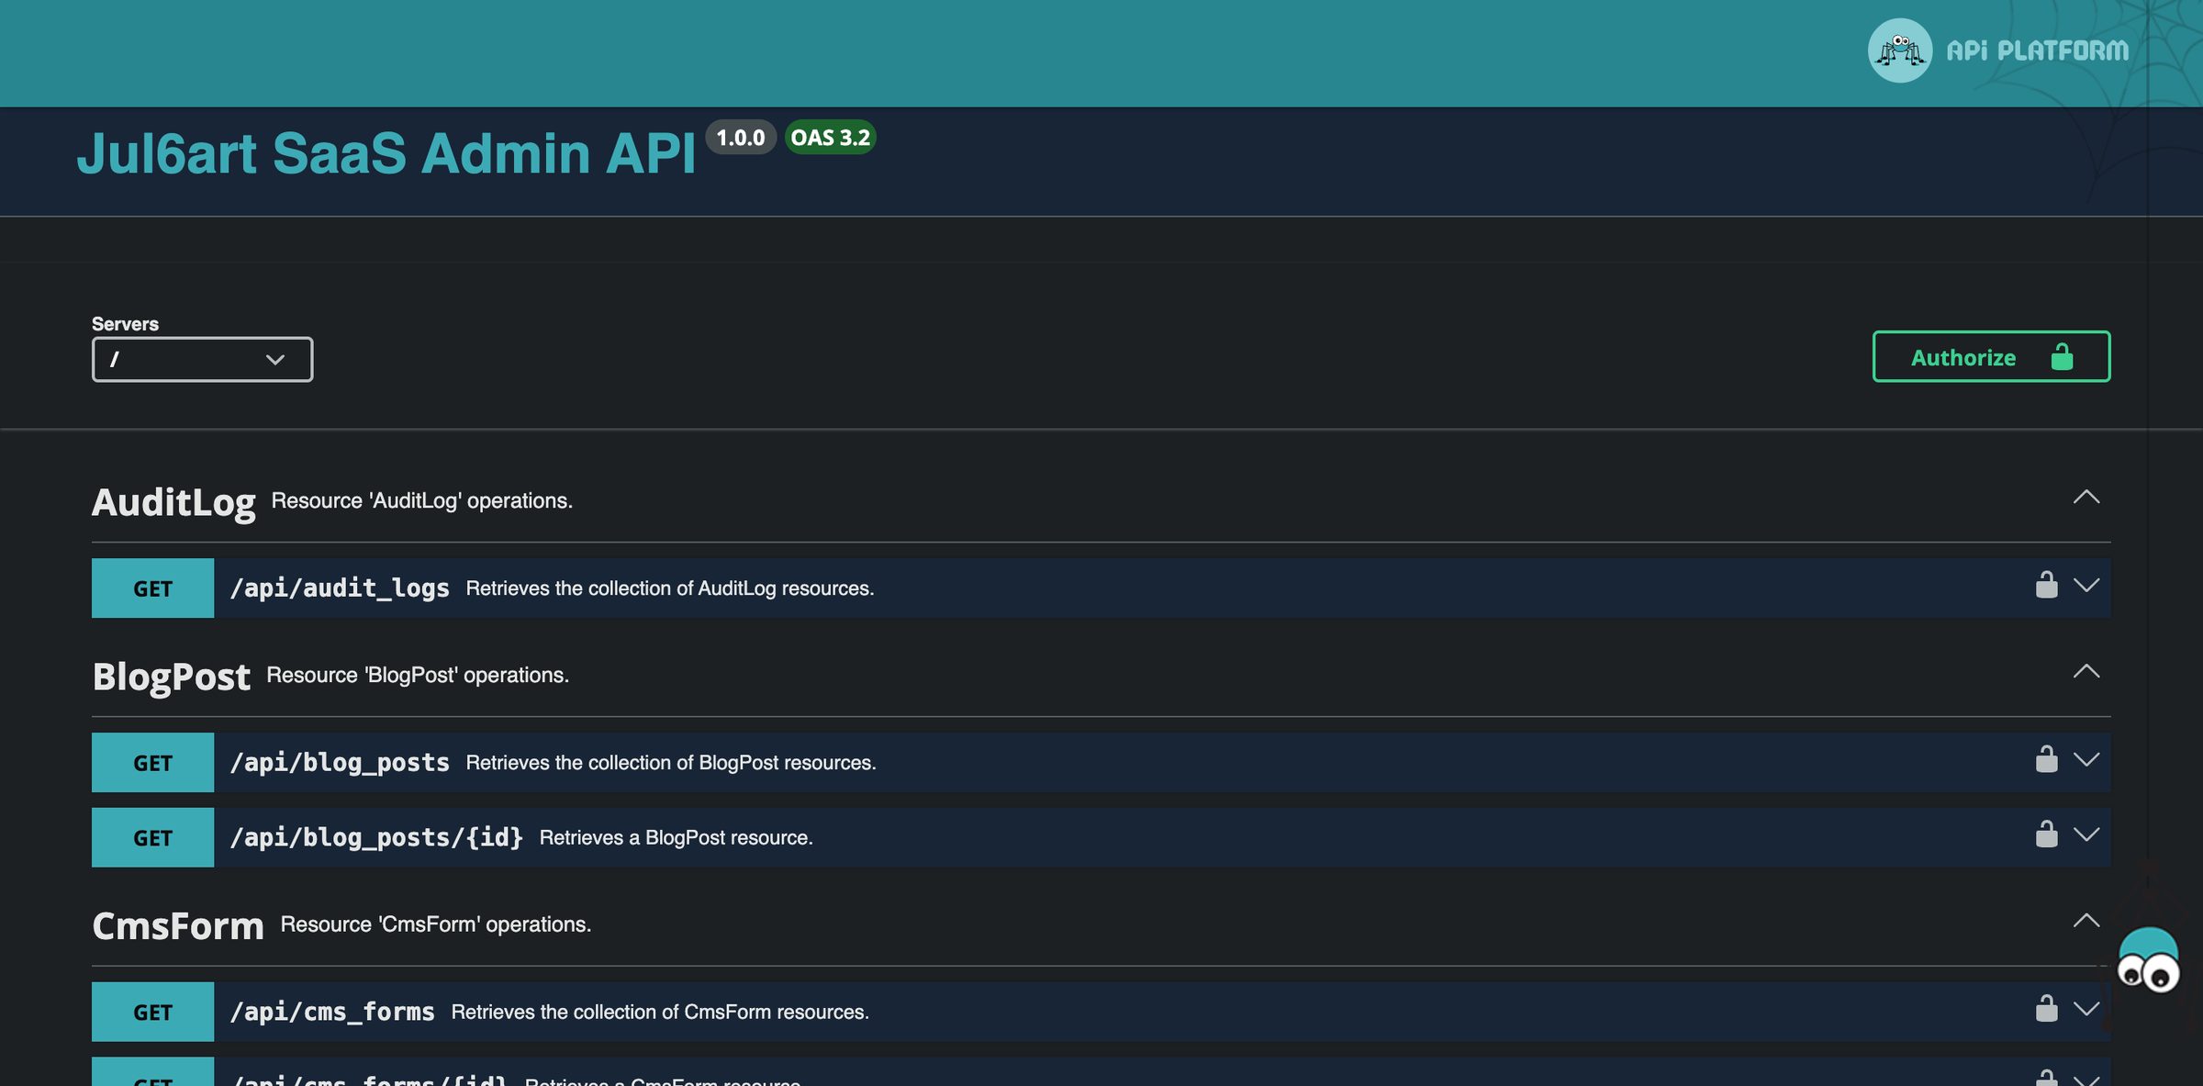Screen dimensions: 2203x1086
Task: Expand the GET /api/audit_logs operation chevron
Action: [2086, 586]
